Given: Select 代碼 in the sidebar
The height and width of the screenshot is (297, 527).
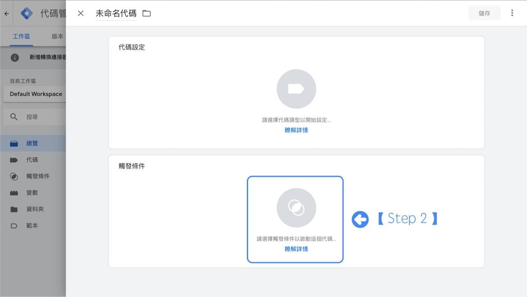Looking at the screenshot, I should tap(33, 160).
